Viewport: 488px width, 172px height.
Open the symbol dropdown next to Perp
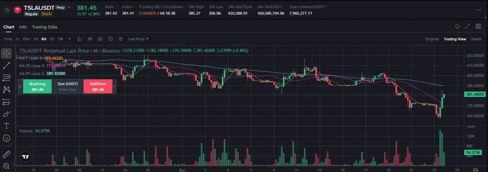point(69,7)
